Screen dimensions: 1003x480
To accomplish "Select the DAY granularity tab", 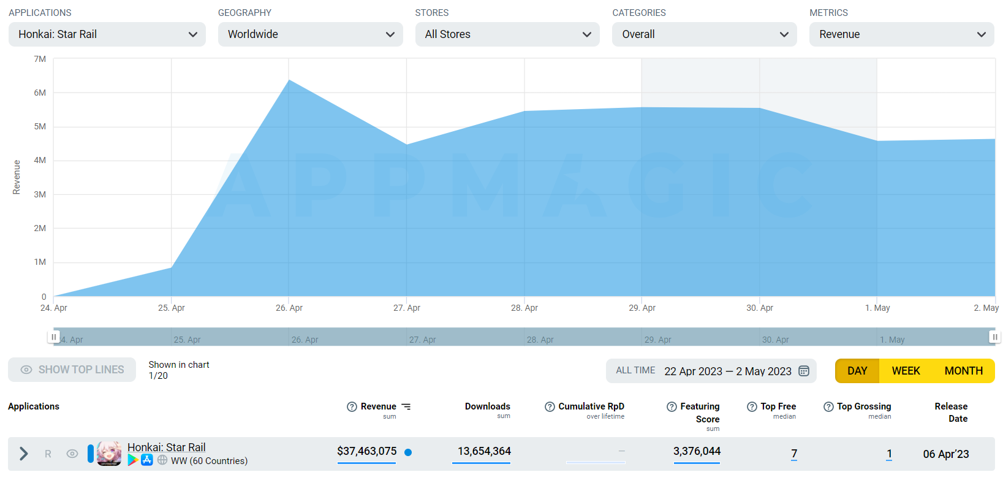I will point(857,371).
